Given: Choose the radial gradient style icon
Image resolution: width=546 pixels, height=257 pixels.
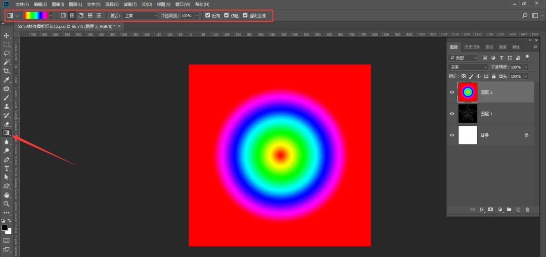Looking at the screenshot, I should point(72,16).
